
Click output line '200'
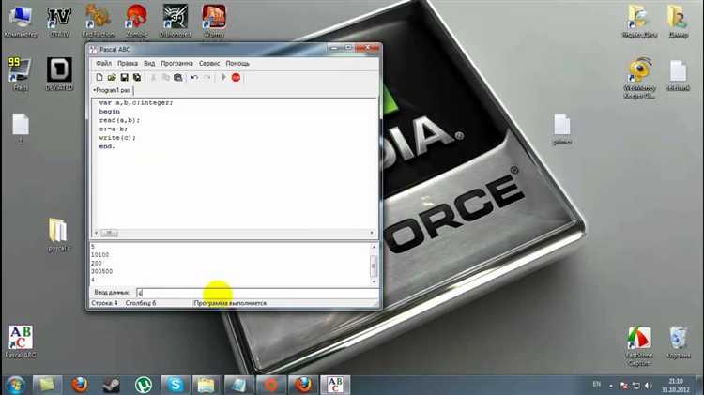pyautogui.click(x=97, y=264)
